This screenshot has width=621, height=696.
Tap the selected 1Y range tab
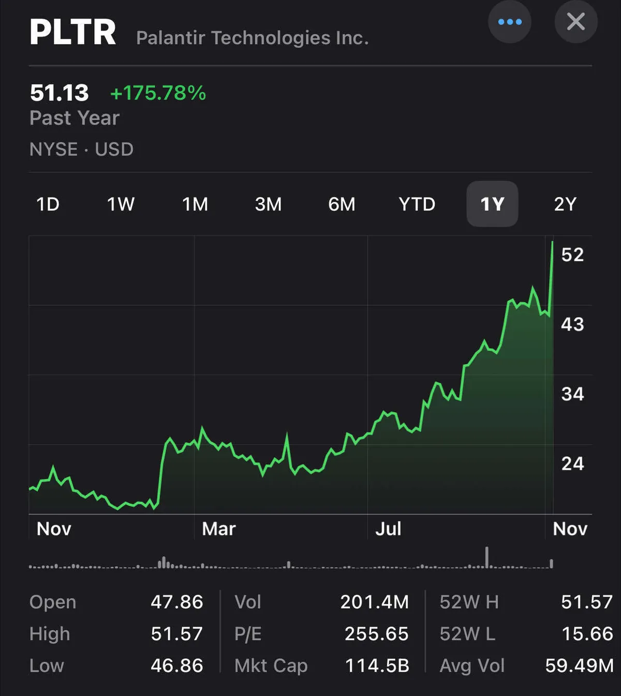click(x=492, y=204)
